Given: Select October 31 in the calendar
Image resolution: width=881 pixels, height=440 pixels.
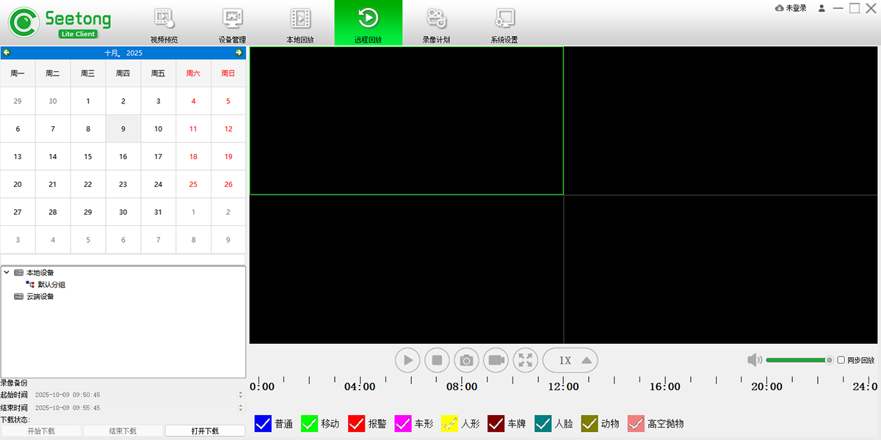Looking at the screenshot, I should coord(158,212).
